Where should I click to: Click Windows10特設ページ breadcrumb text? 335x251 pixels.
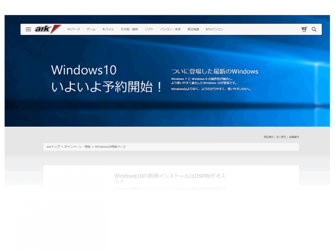(110, 147)
